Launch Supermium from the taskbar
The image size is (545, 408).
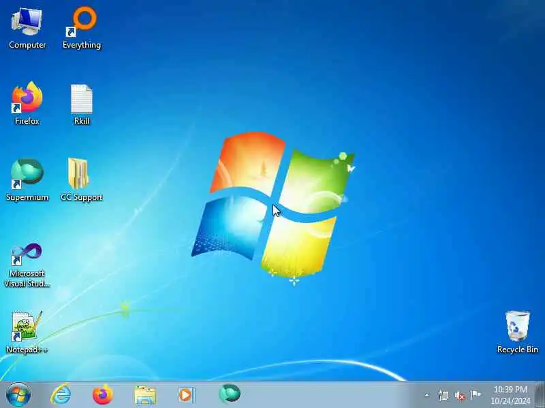230,394
